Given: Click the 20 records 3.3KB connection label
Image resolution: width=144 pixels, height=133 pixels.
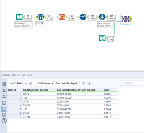Looking at the screenshot, I should (x=49, y=18).
